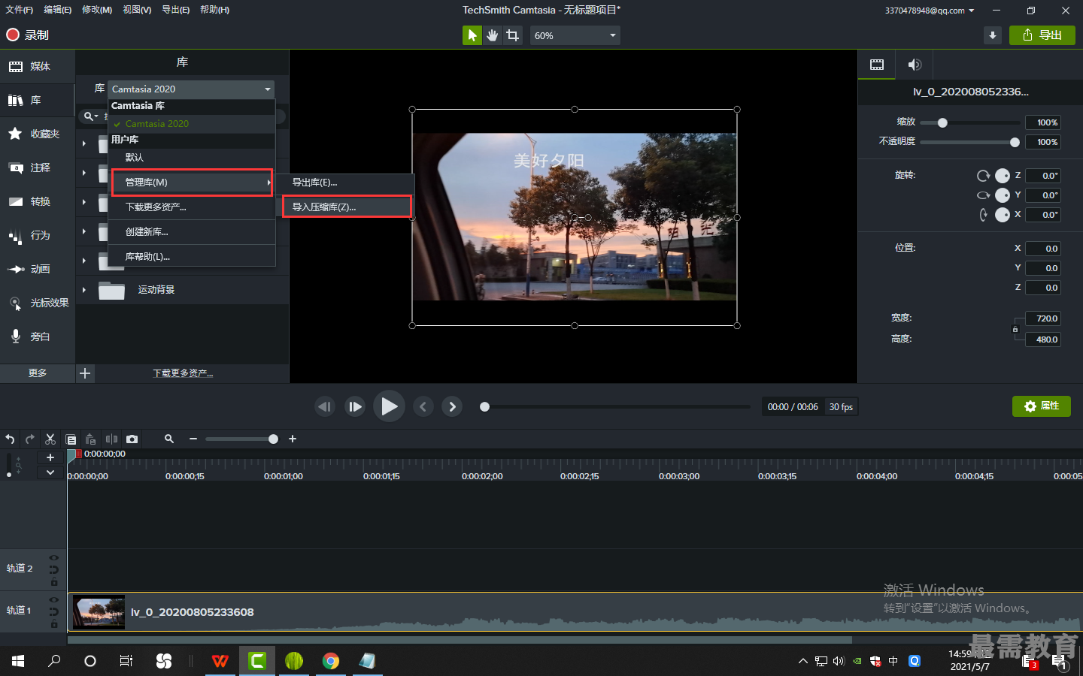The width and height of the screenshot is (1083, 676).
Task: Open the Camtasia 2020 library dropdown
Action: coord(191,89)
